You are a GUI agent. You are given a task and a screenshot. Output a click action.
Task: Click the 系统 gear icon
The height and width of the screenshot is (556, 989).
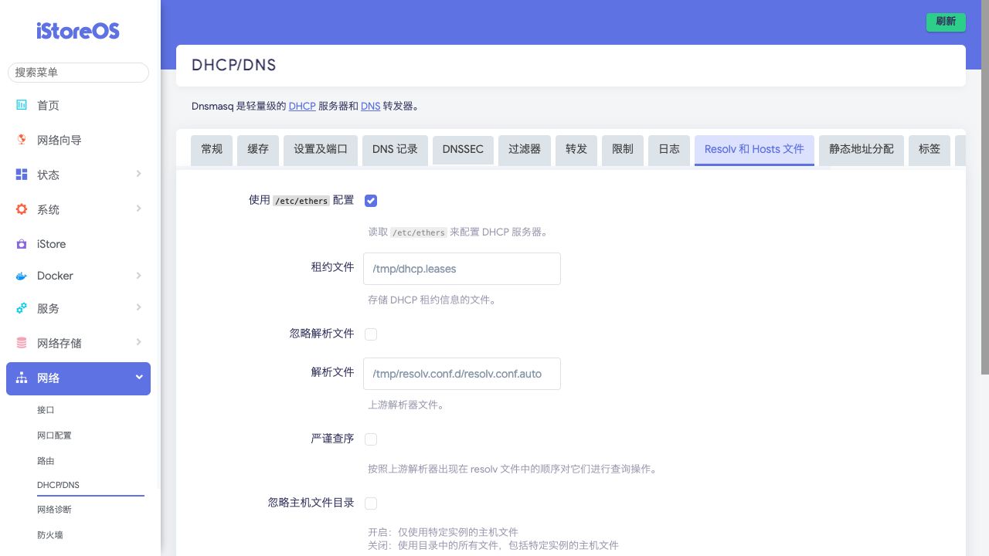pyautogui.click(x=22, y=209)
